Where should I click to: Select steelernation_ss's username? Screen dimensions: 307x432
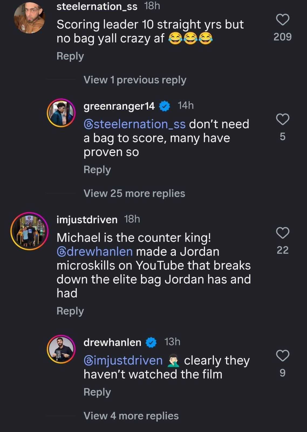click(97, 6)
